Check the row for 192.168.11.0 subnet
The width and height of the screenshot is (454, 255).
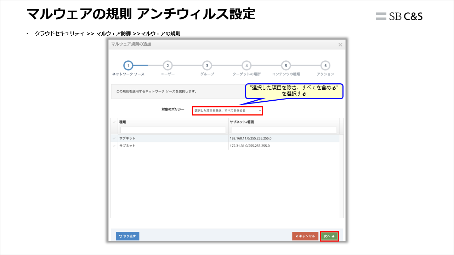click(x=114, y=138)
